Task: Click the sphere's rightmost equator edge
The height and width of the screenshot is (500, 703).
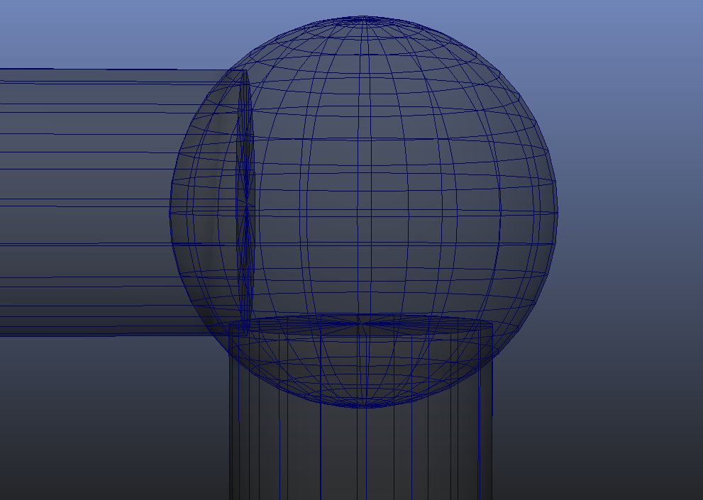Action: coord(558,211)
